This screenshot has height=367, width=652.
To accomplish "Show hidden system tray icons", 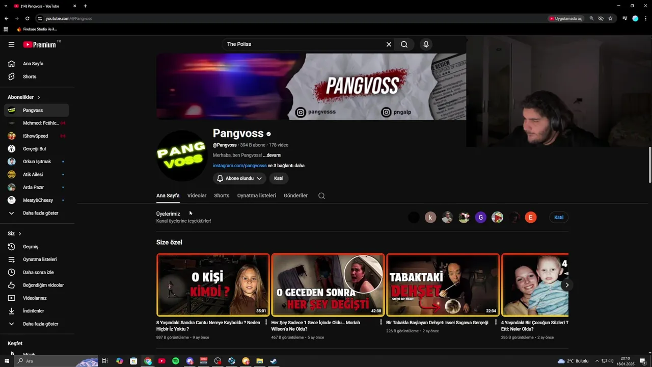I will 597,361.
